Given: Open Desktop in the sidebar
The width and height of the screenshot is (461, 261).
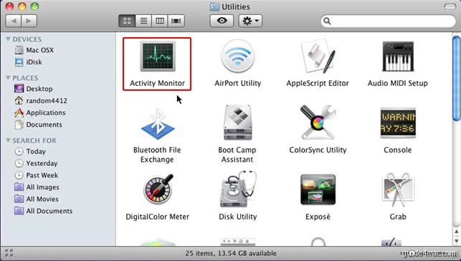Looking at the screenshot, I should pos(34,89).
